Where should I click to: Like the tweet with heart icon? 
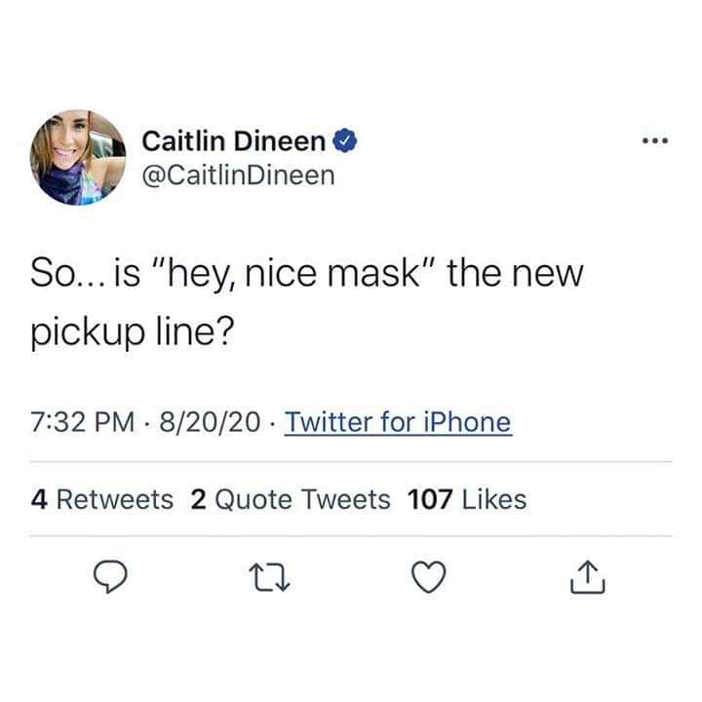pyautogui.click(x=429, y=576)
